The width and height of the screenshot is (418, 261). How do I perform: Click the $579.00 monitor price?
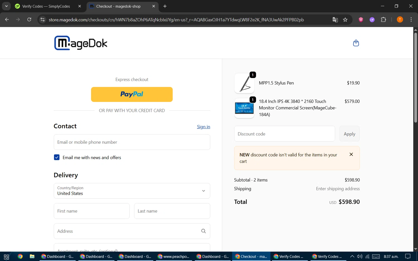[x=352, y=101]
